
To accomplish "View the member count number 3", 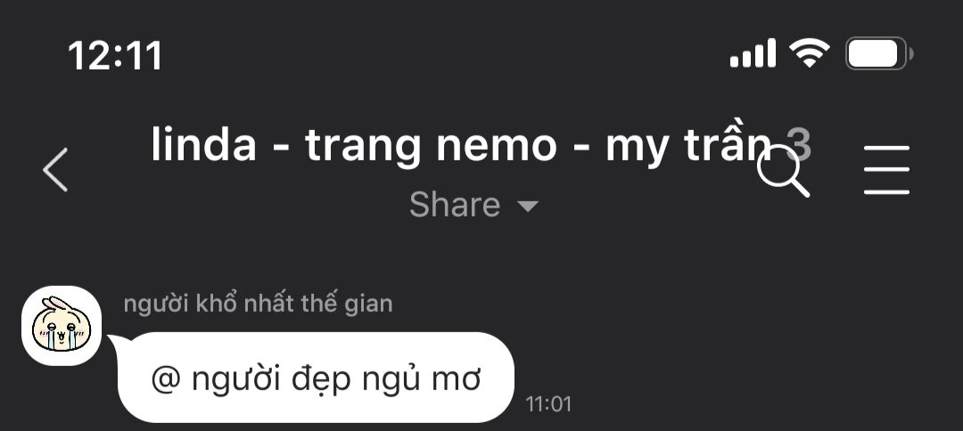I will pyautogui.click(x=799, y=146).
